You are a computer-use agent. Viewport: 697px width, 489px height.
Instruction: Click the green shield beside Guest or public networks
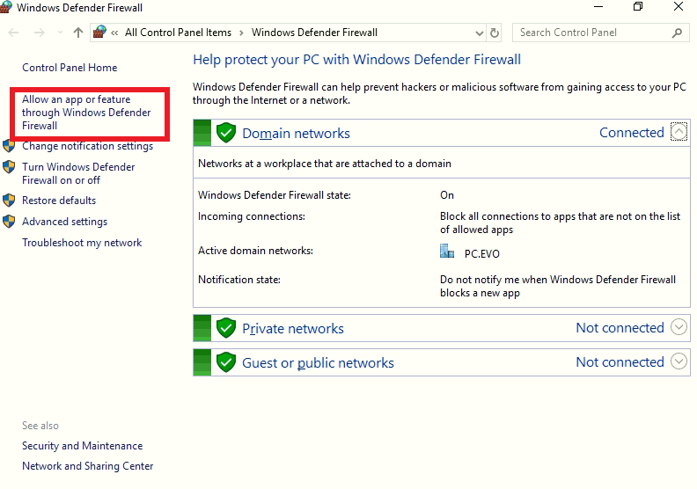[226, 362]
